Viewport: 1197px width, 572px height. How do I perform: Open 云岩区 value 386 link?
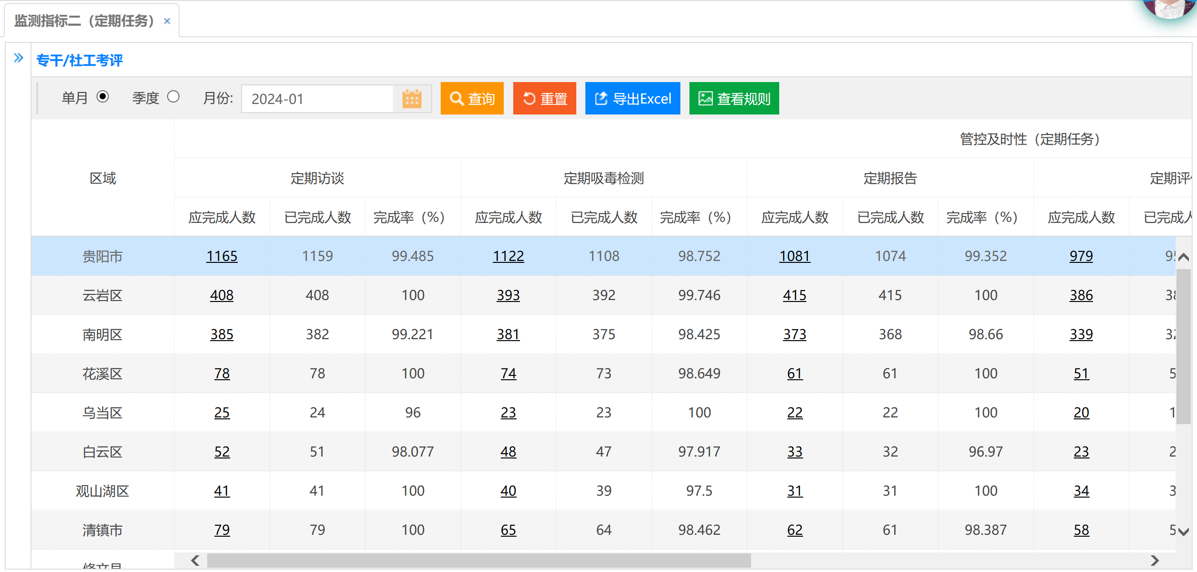tap(1081, 295)
